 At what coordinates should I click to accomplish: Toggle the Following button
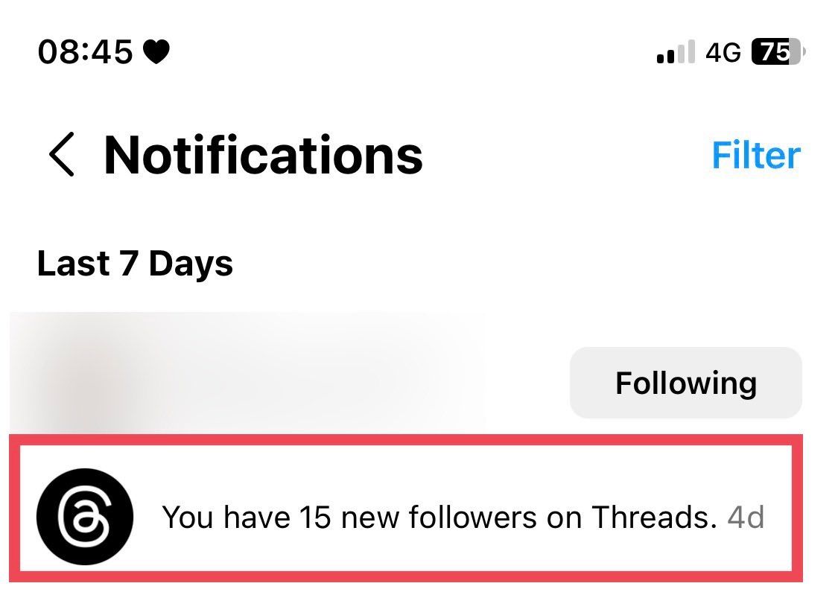[x=685, y=383]
